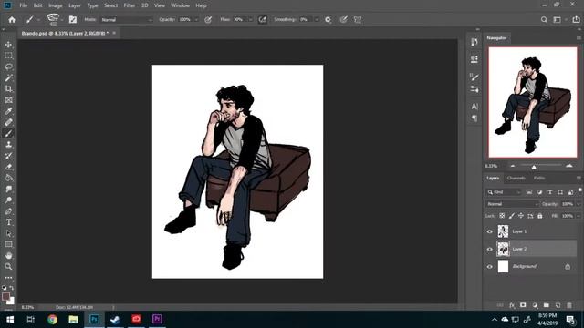Viewport: 584px width, 328px height.
Task: Open the Character panel icon
Action: (474, 107)
